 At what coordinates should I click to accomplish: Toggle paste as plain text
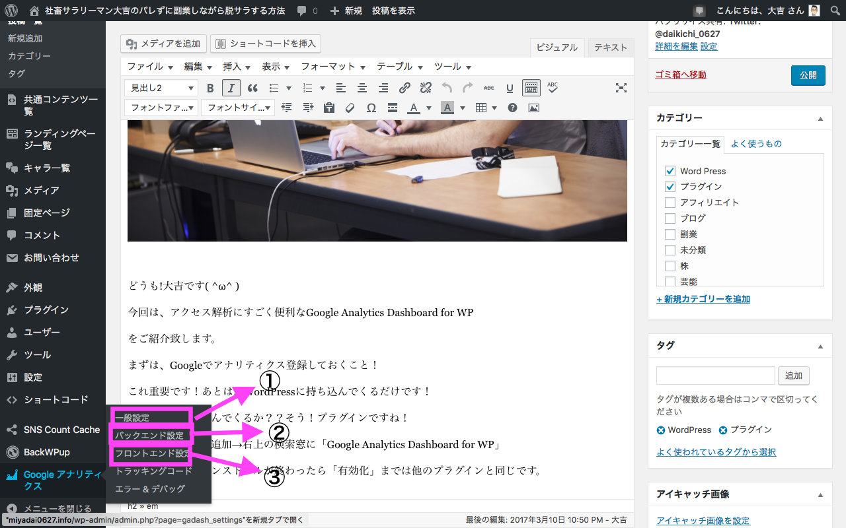[329, 108]
